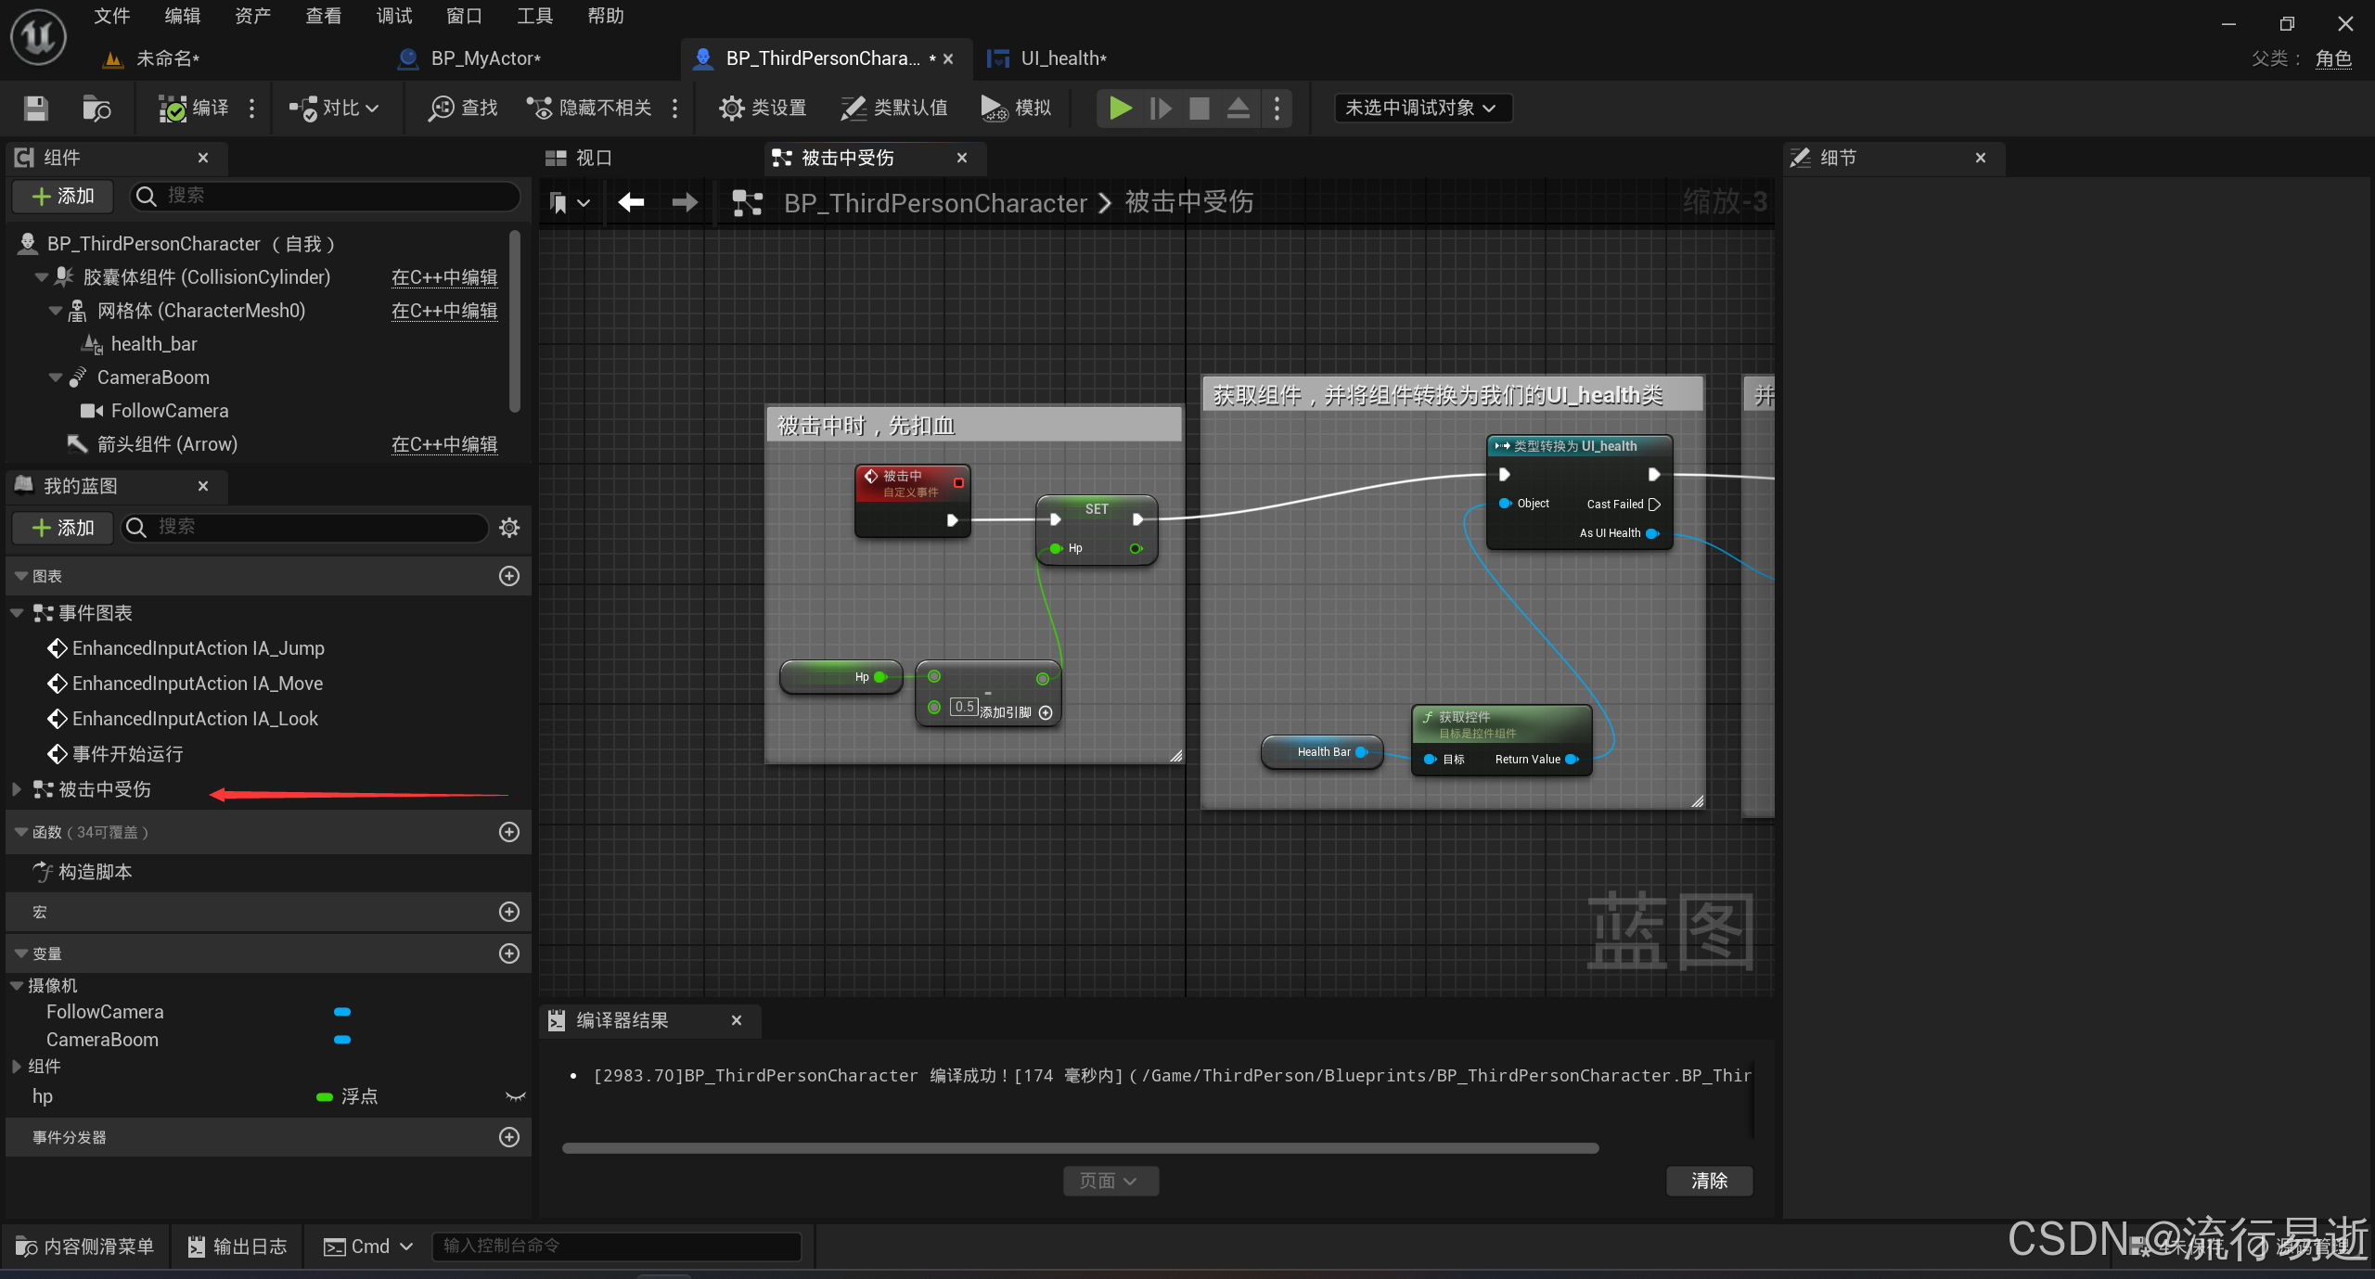Screen dimensions: 2375x1279
Task: Open the 工具 menu
Action: [534, 16]
